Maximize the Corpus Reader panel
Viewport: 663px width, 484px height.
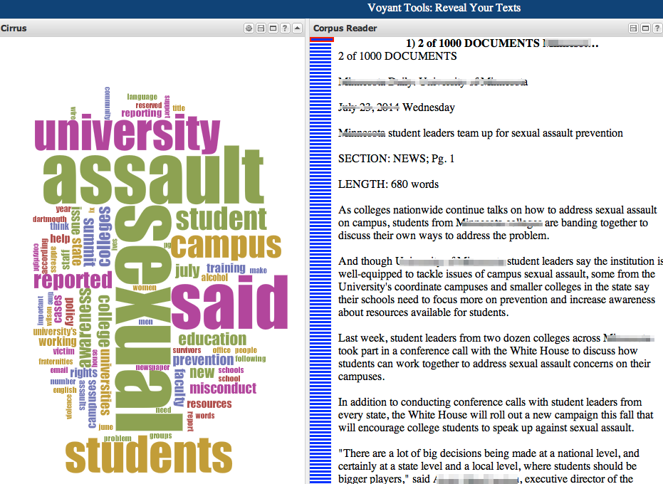pyautogui.click(x=645, y=28)
